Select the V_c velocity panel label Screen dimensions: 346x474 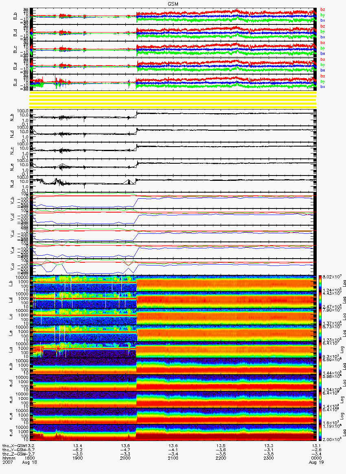13,233
